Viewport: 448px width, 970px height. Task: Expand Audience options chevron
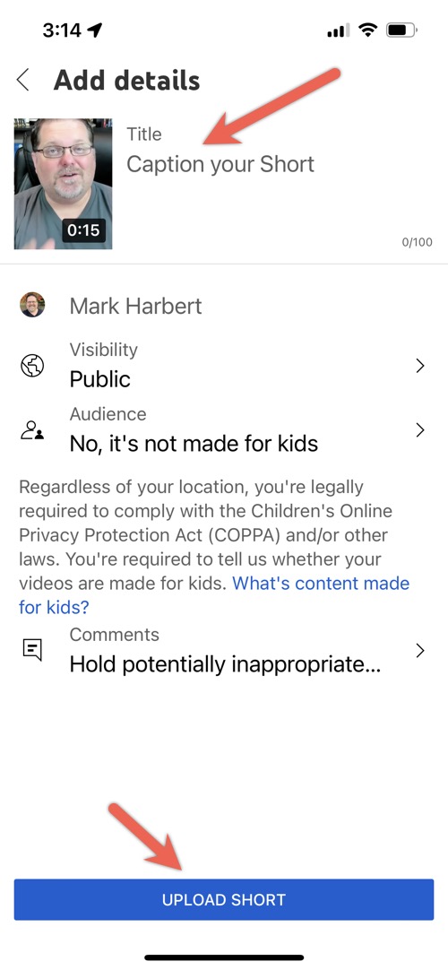(x=420, y=430)
